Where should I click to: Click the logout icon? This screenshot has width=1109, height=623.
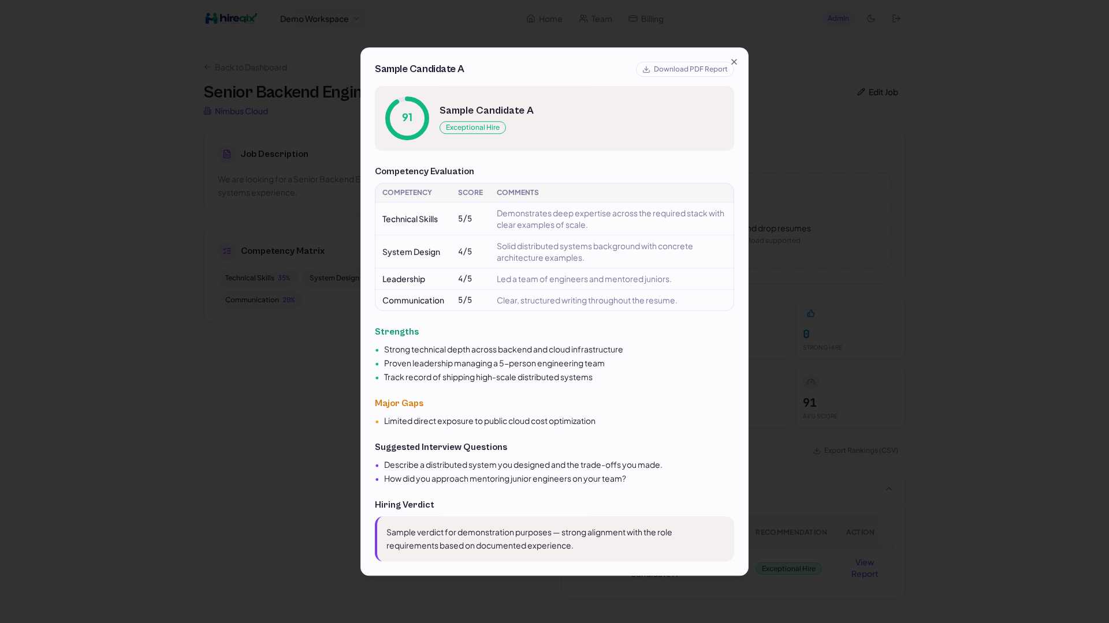[896, 18]
